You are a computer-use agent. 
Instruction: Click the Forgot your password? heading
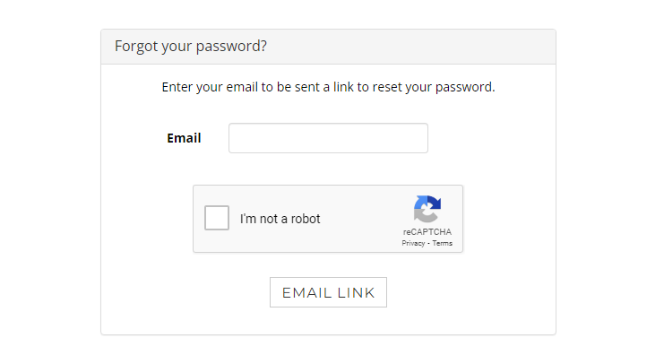click(191, 46)
